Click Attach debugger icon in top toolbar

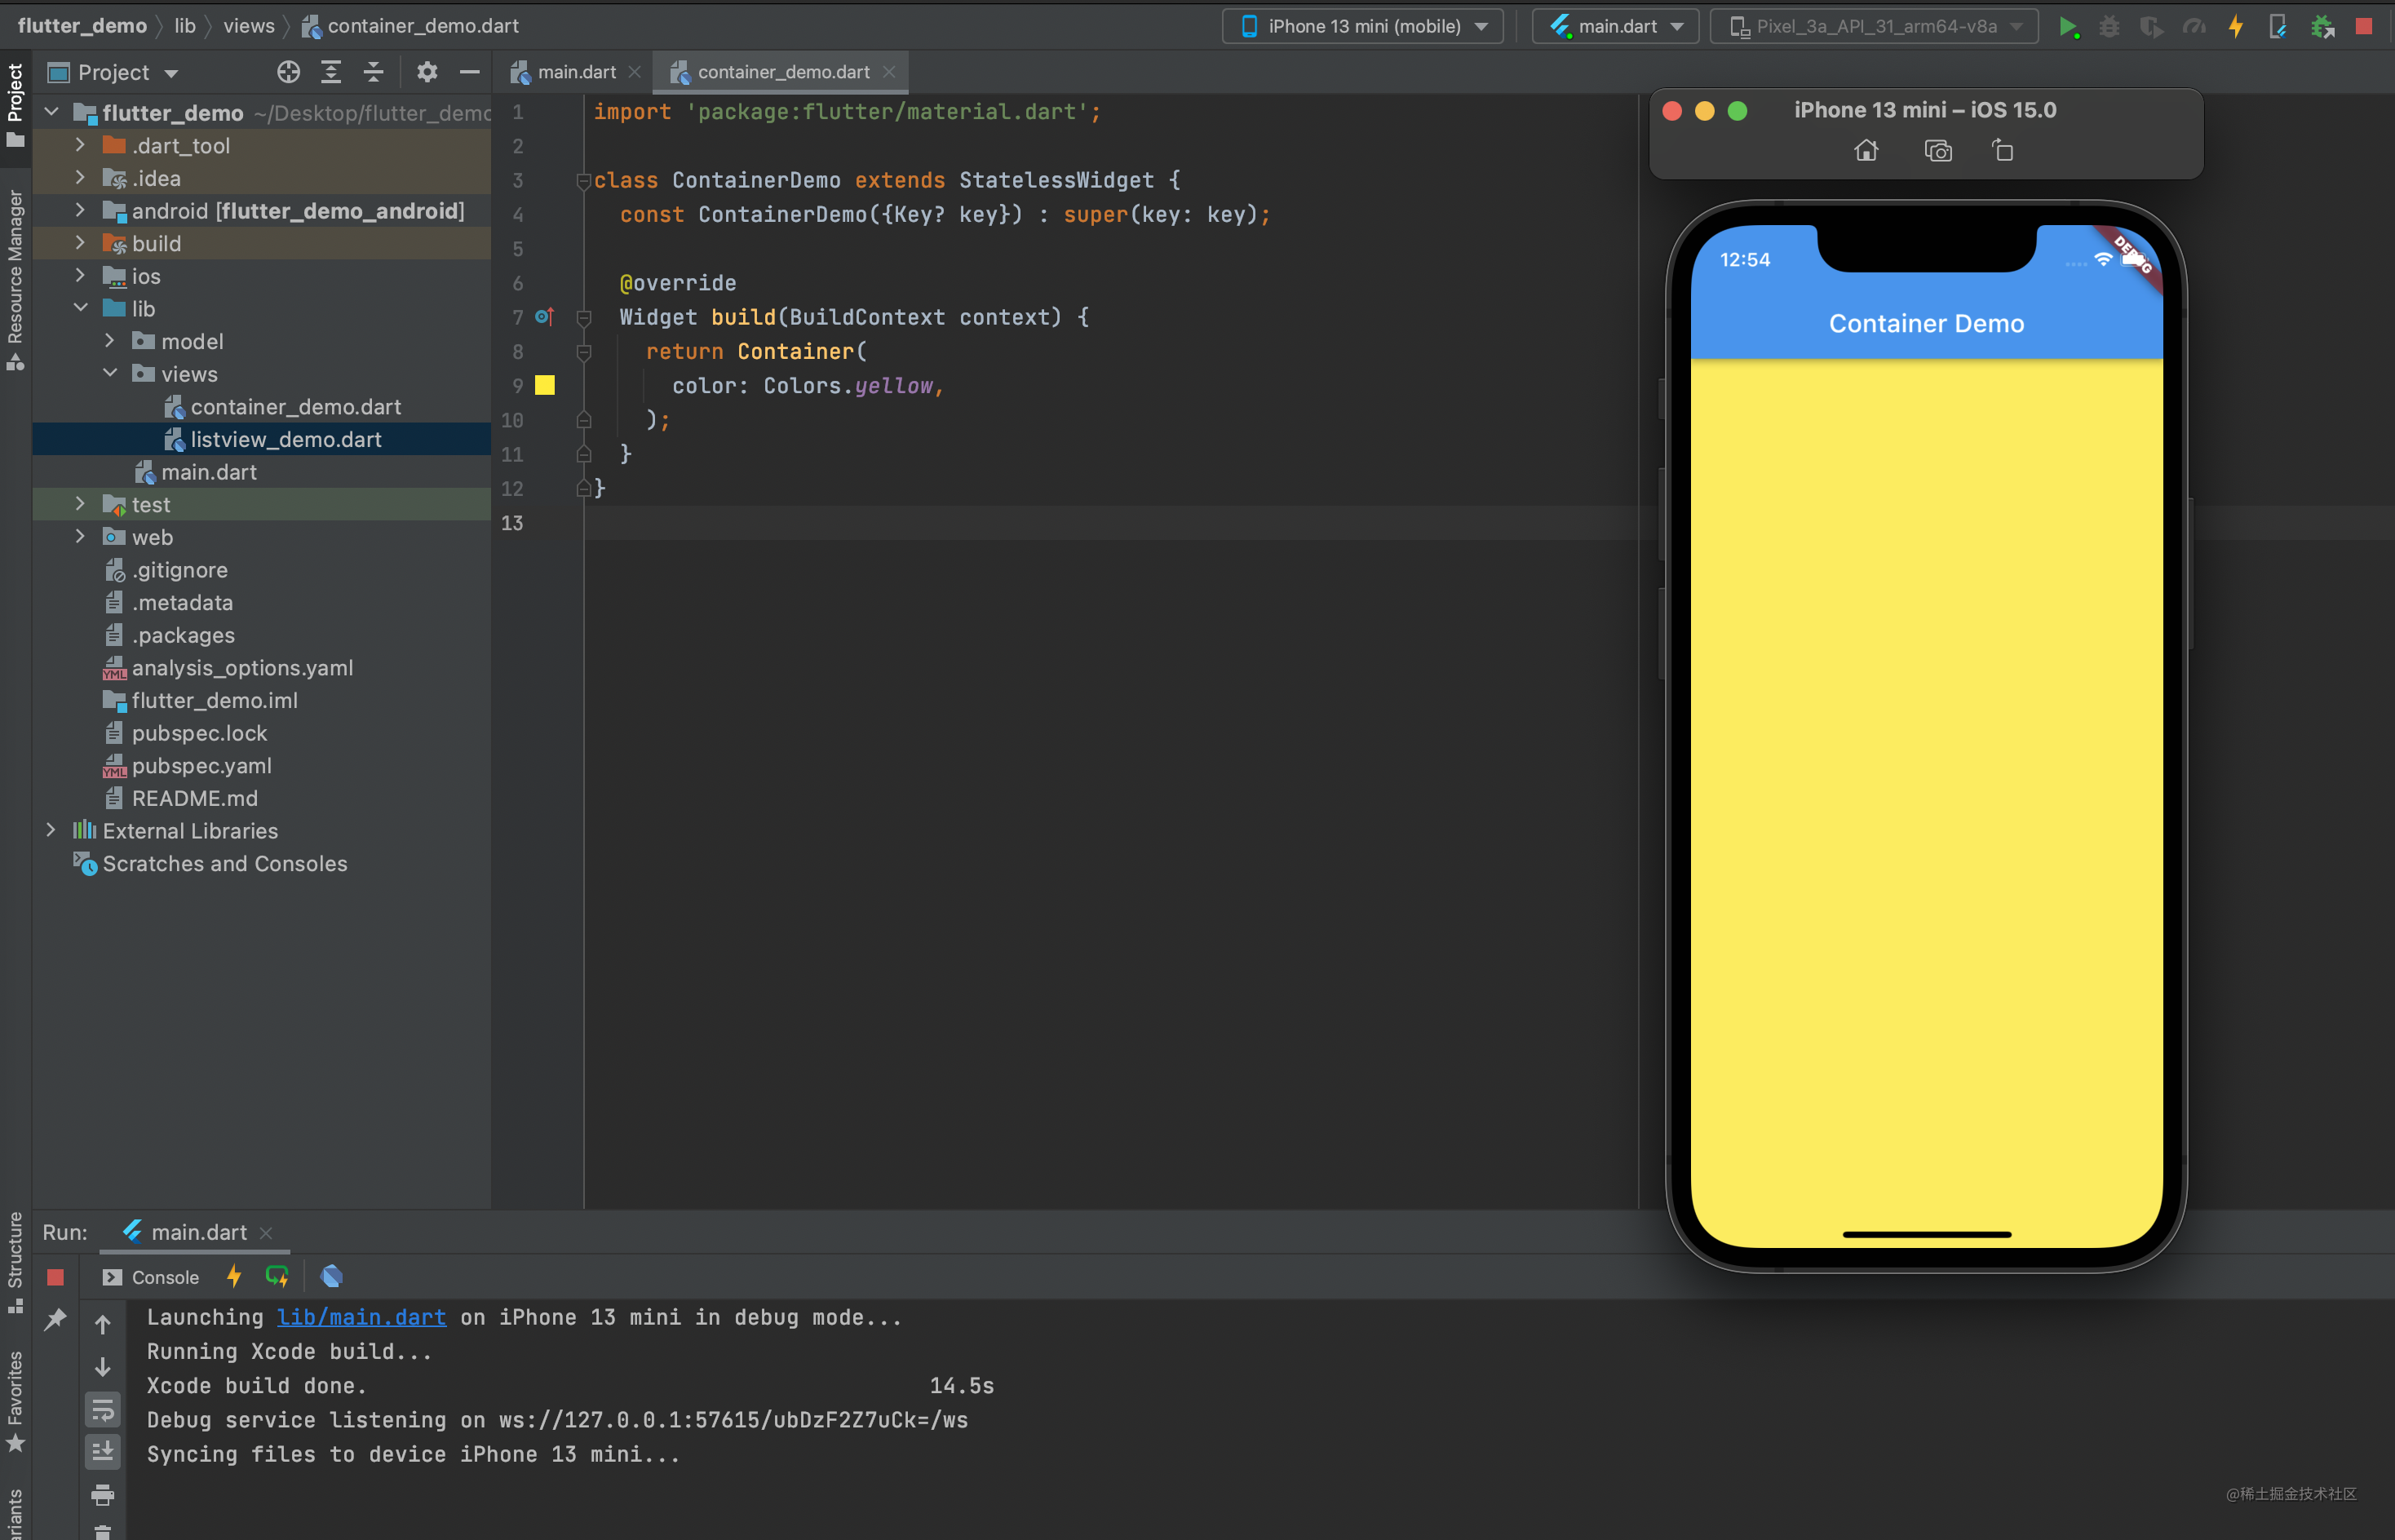(2322, 27)
